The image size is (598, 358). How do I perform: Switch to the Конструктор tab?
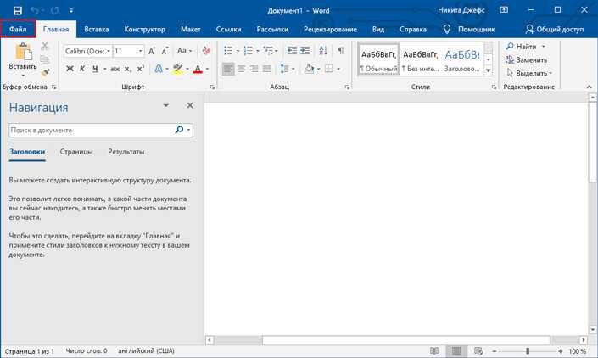[x=144, y=29]
